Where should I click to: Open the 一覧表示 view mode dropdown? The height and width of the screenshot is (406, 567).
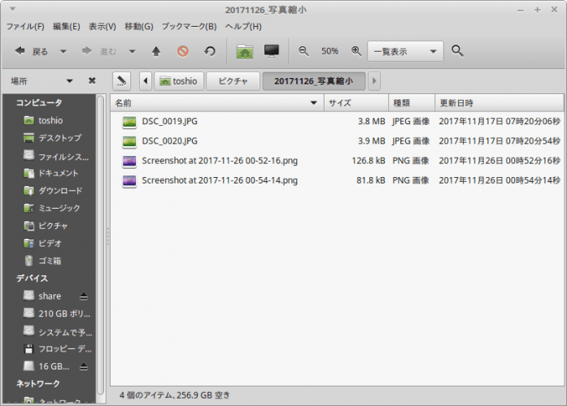click(x=405, y=51)
